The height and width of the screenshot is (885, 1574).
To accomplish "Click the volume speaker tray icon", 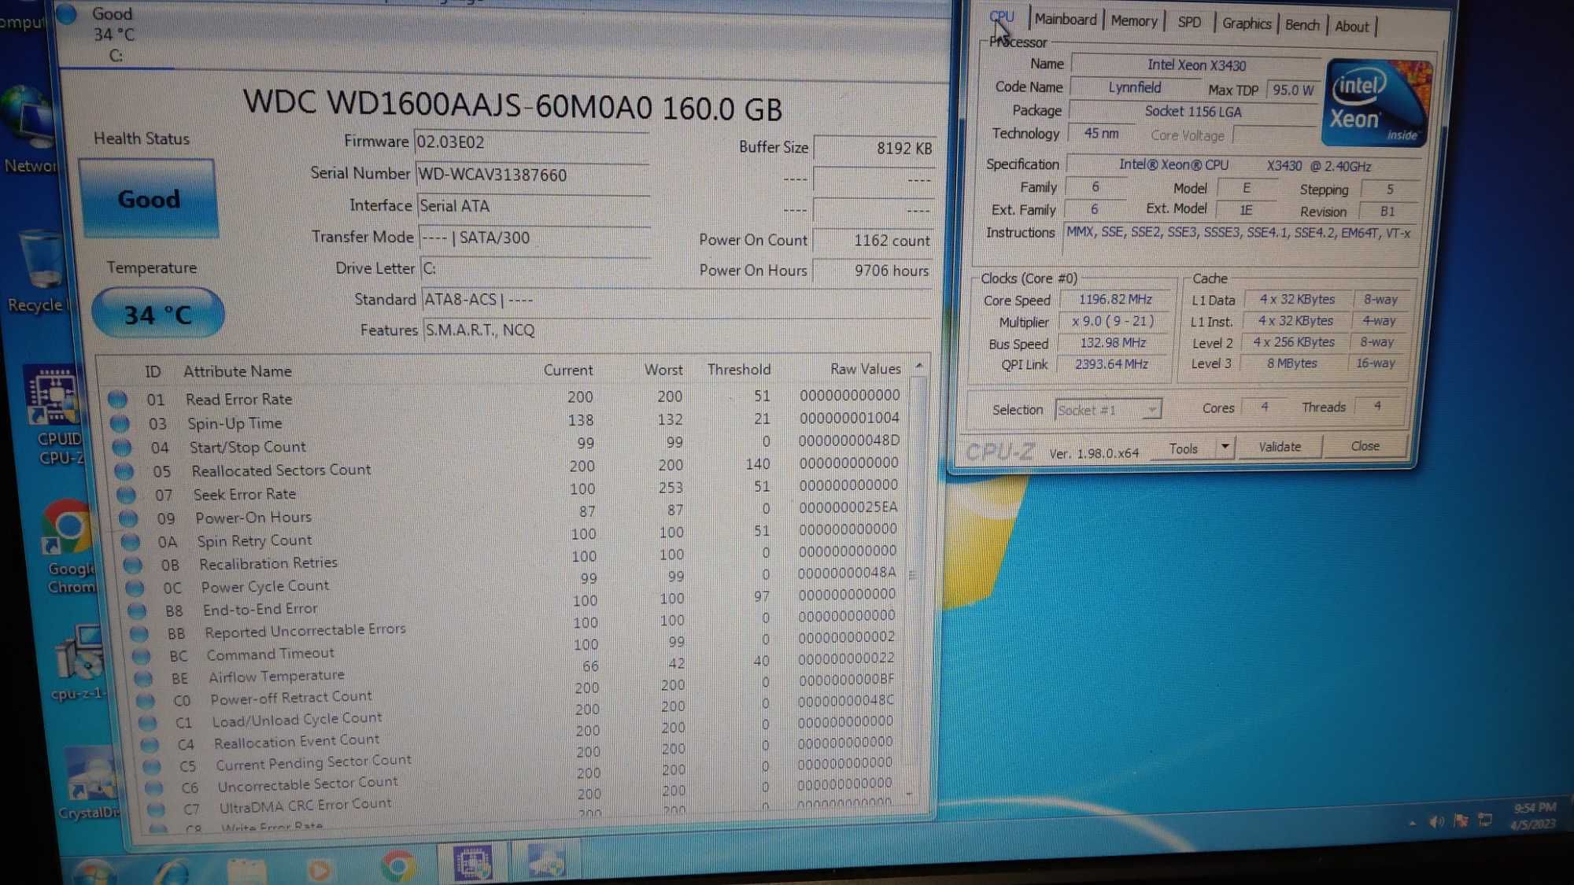I will coord(1435,821).
